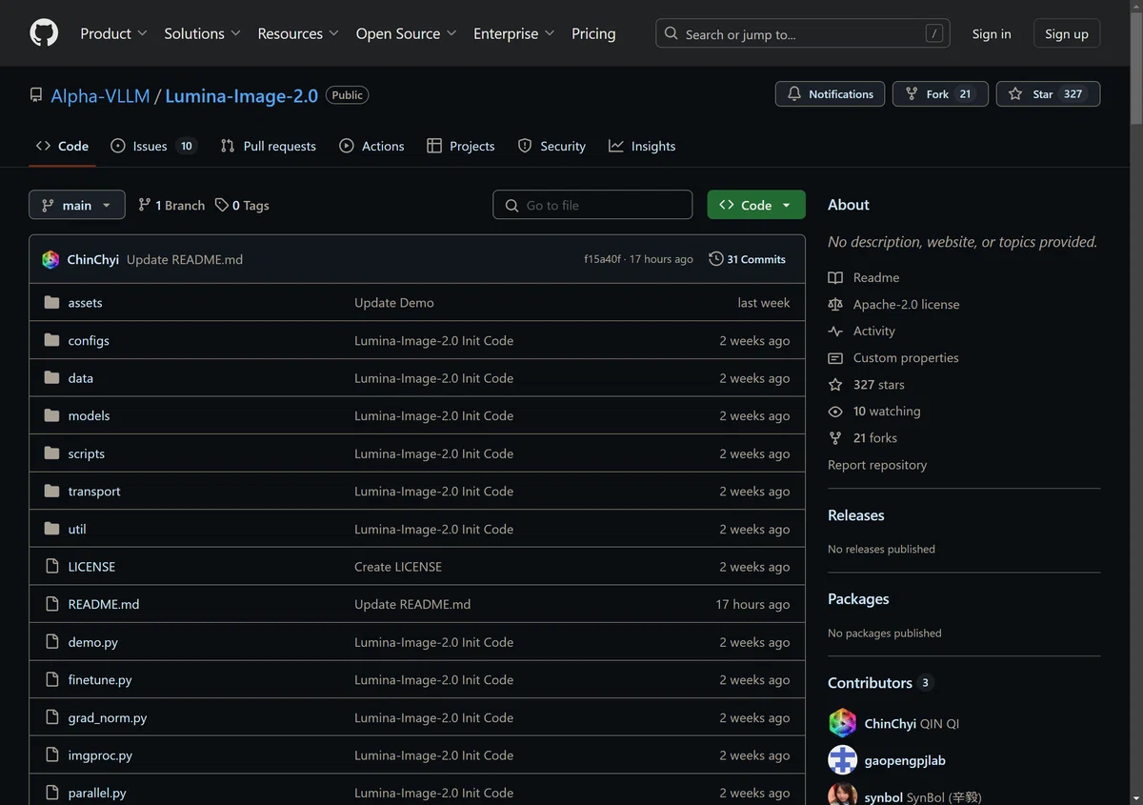Open the assets folder

tap(85, 303)
